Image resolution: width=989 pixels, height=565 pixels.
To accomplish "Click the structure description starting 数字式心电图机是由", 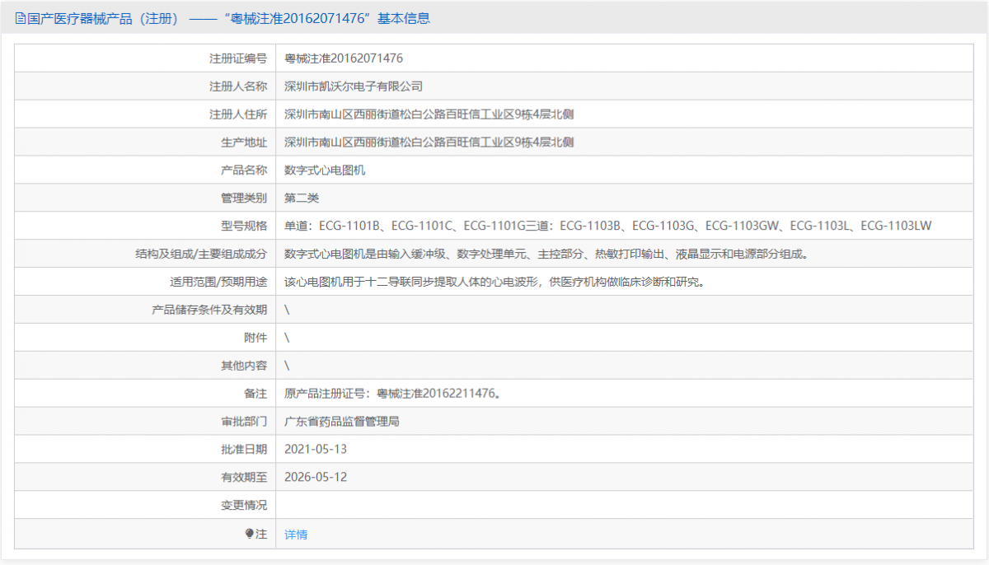I will click(x=549, y=254).
